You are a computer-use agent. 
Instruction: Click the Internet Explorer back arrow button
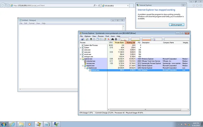(x=4, y=5)
